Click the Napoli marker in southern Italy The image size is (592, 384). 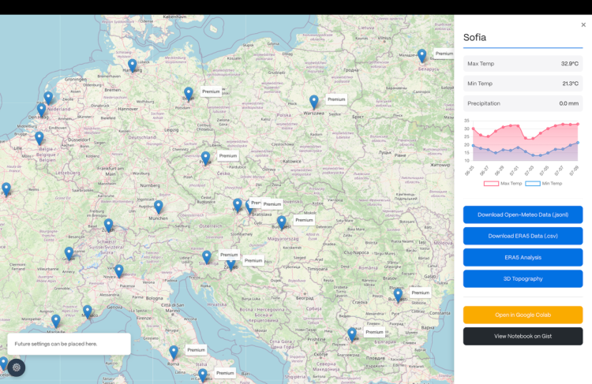(203, 375)
